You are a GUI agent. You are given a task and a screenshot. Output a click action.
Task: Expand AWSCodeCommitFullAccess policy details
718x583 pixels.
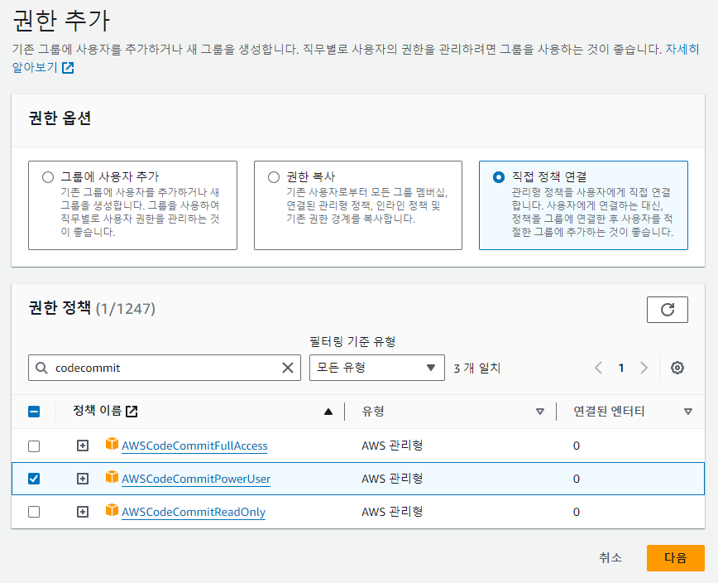(83, 446)
